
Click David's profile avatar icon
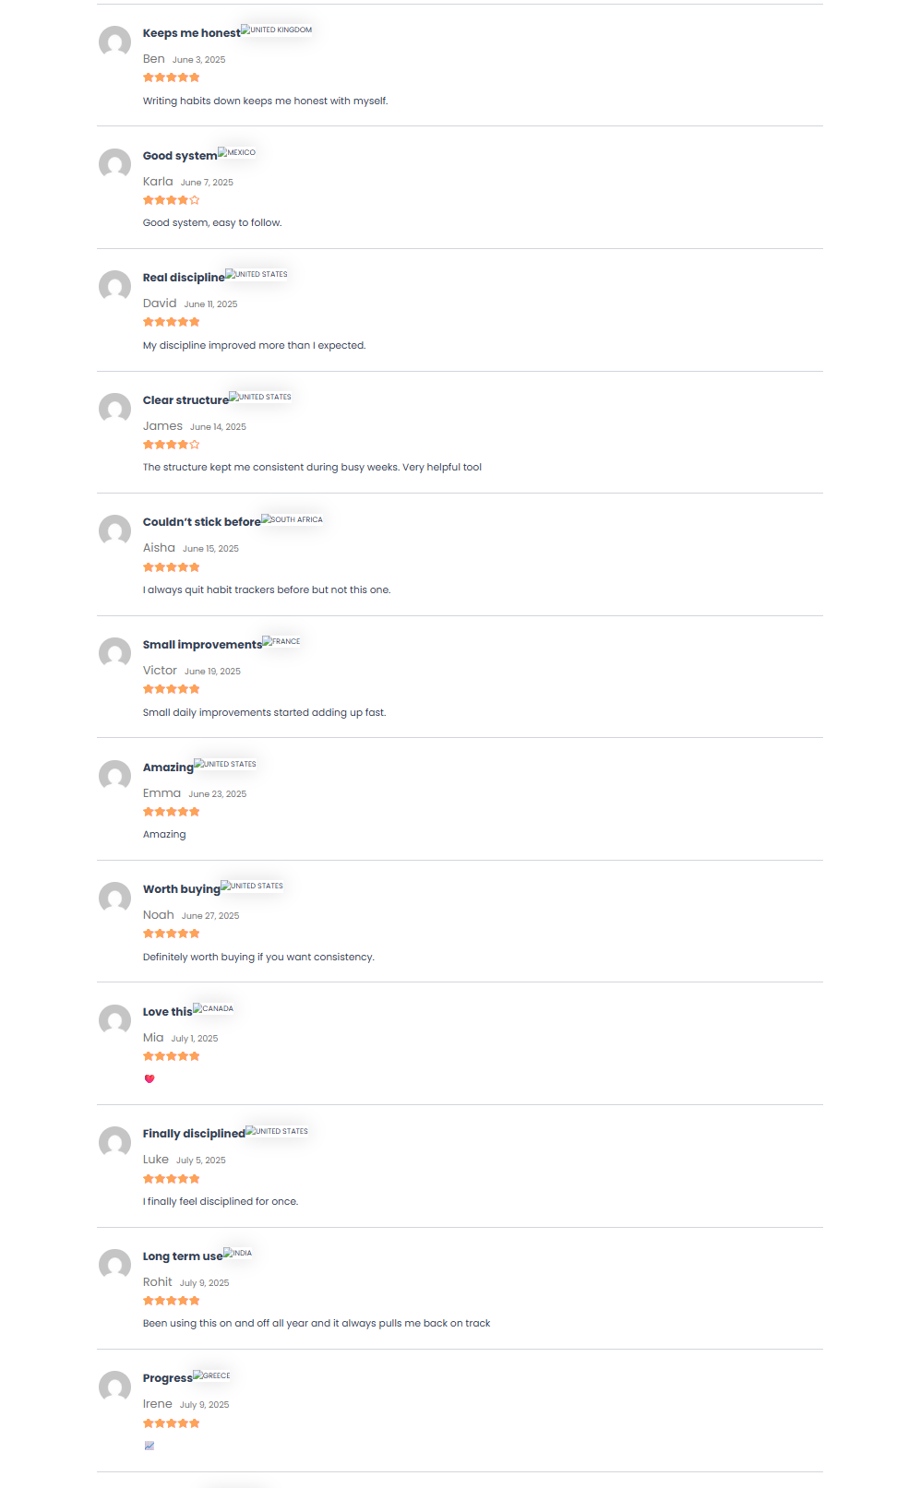(114, 286)
